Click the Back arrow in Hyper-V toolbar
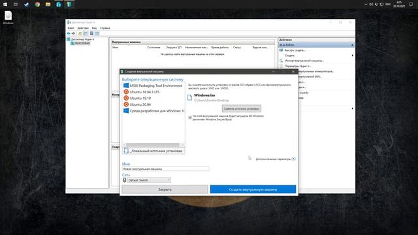Image resolution: width=418 pixels, height=235 pixels. pyautogui.click(x=69, y=33)
